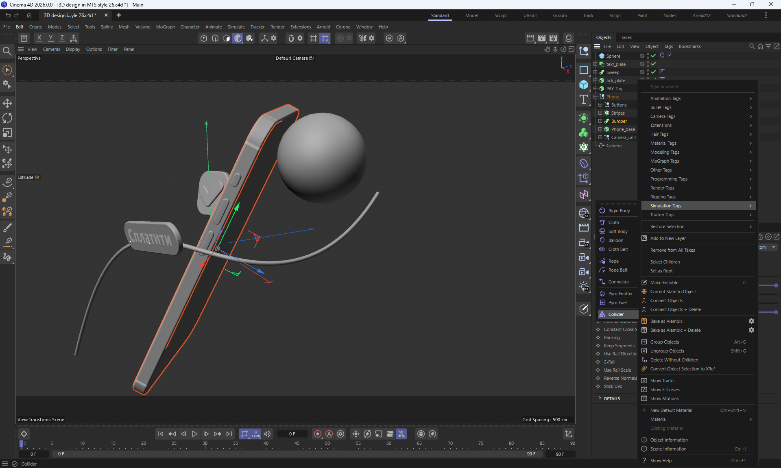The image size is (781, 468).
Task: Expand the PAY_Tag object tree
Action: click(596, 89)
